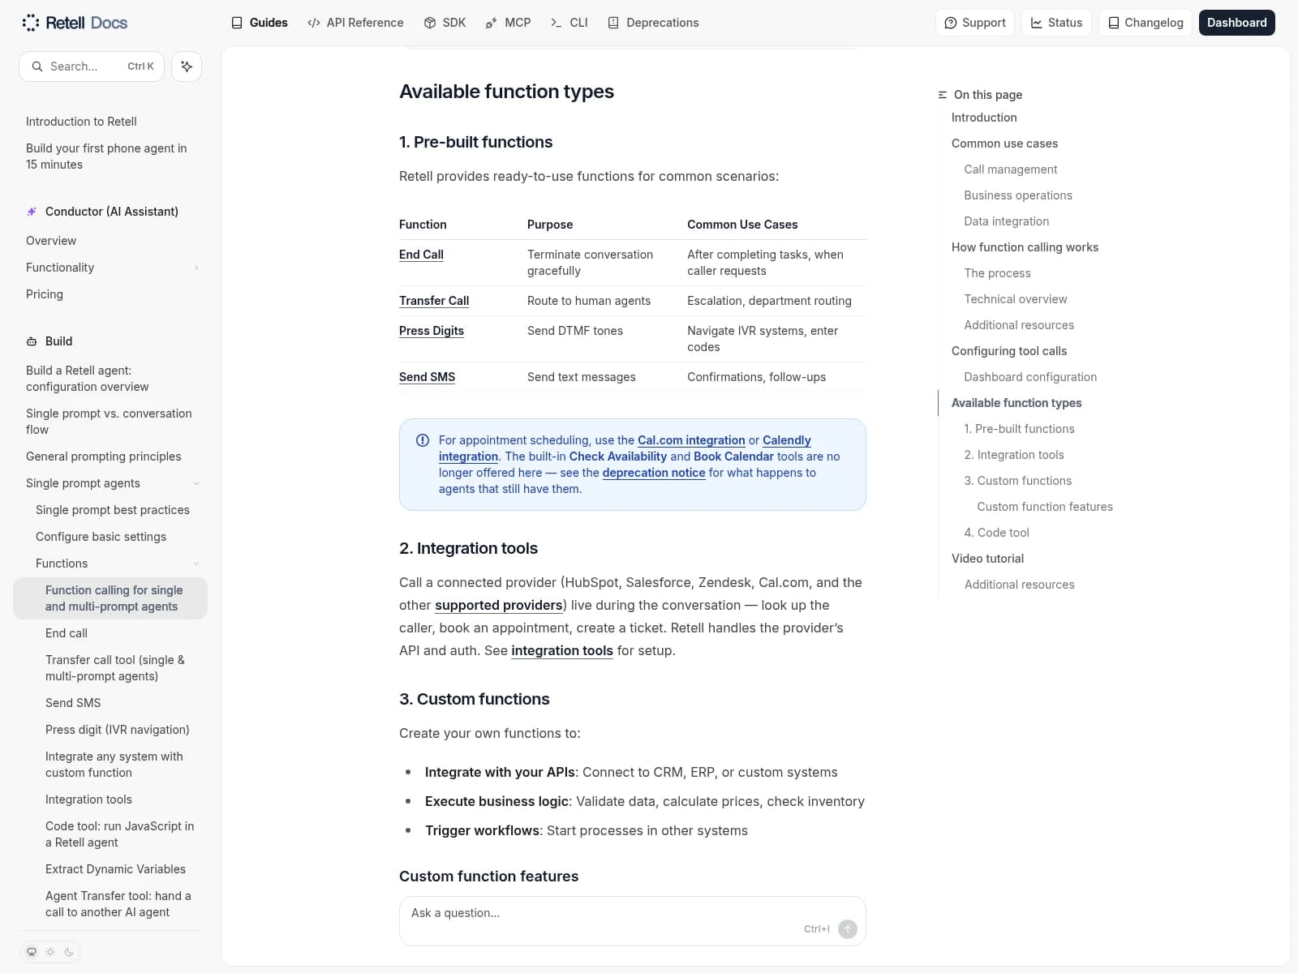
Task: Open the MCP tab
Action: [508, 23]
